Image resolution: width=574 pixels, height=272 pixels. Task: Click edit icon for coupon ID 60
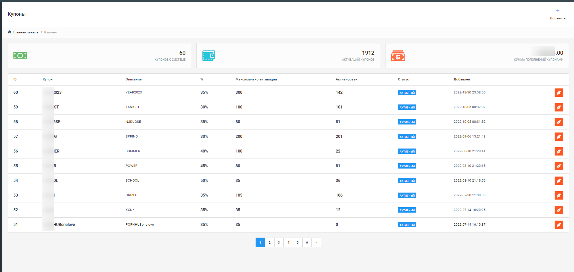coord(559,93)
